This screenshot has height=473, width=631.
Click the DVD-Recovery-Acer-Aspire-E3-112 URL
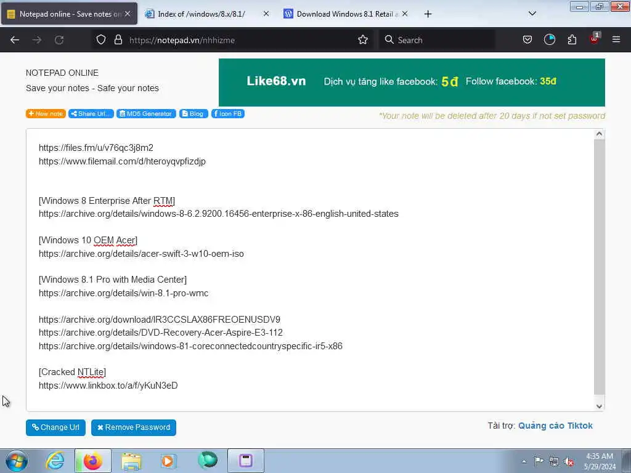pos(161,333)
